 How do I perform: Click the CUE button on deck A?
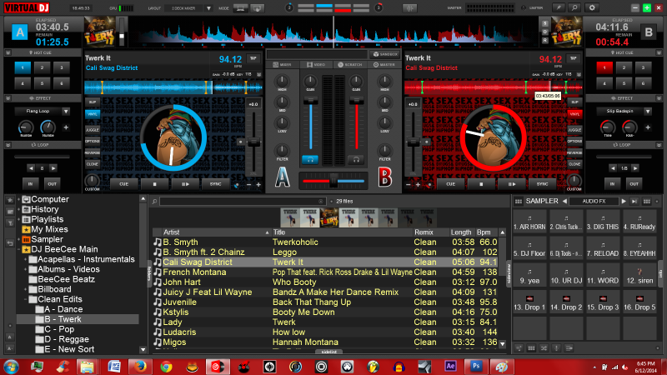click(123, 184)
